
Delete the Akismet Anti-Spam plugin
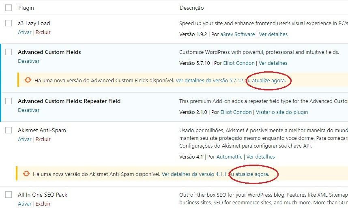click(43, 139)
